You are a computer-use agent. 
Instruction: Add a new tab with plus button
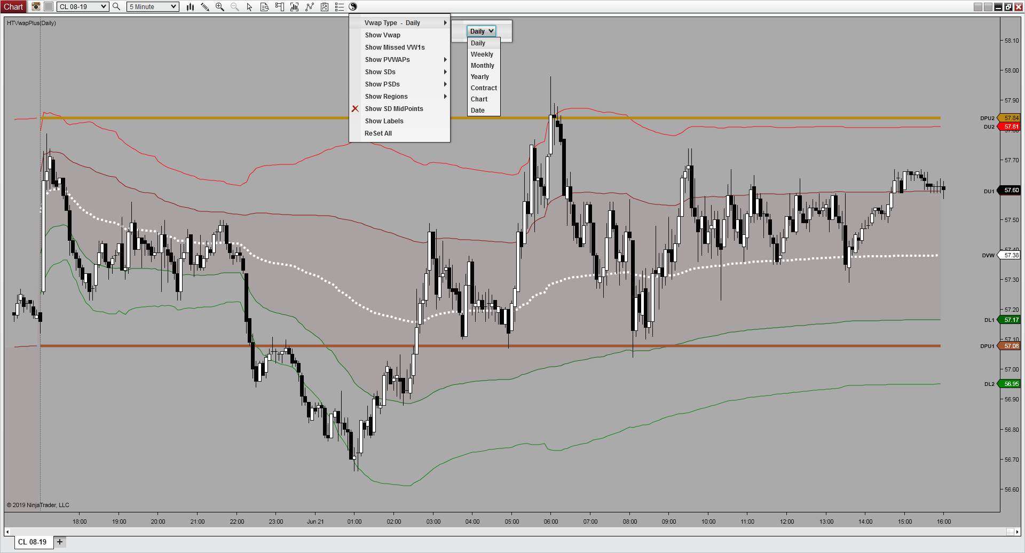click(60, 542)
